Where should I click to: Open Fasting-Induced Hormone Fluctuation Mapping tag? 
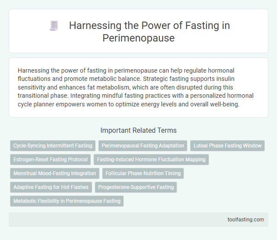point(151,160)
